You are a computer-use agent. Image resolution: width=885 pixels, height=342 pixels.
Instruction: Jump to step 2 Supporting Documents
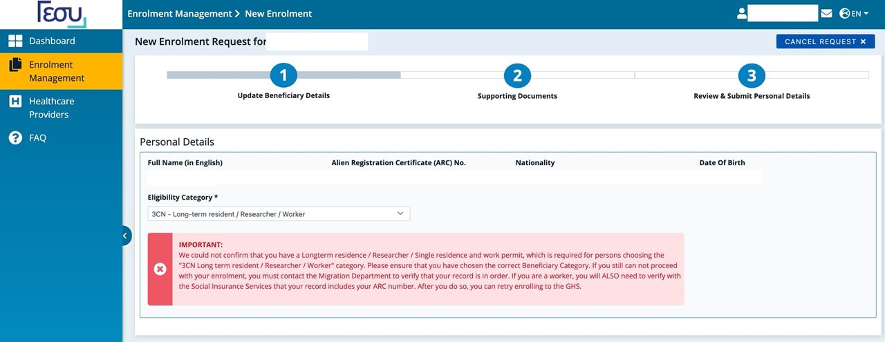517,75
